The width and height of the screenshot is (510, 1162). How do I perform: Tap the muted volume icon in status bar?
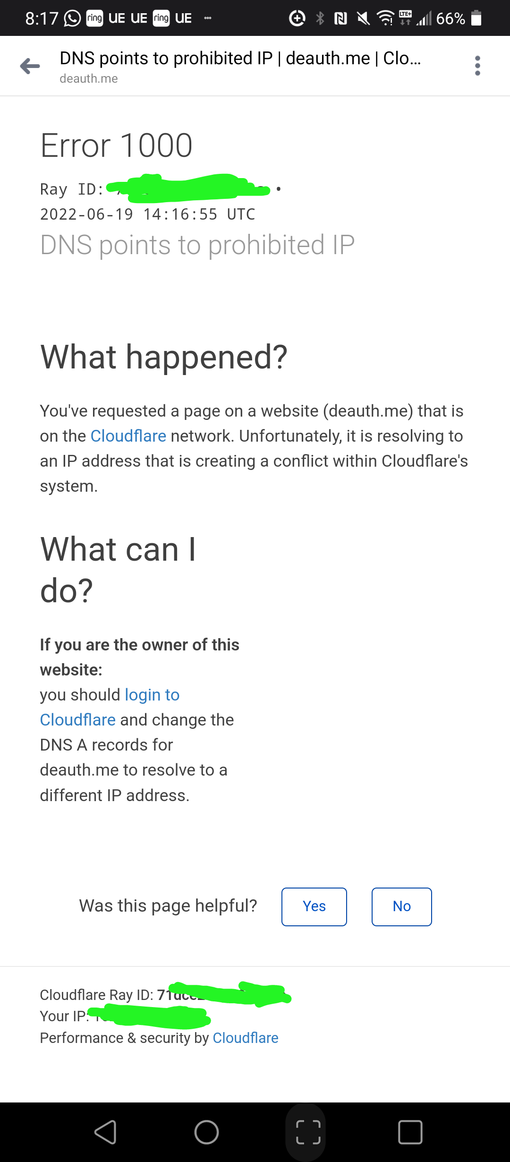[x=363, y=18]
